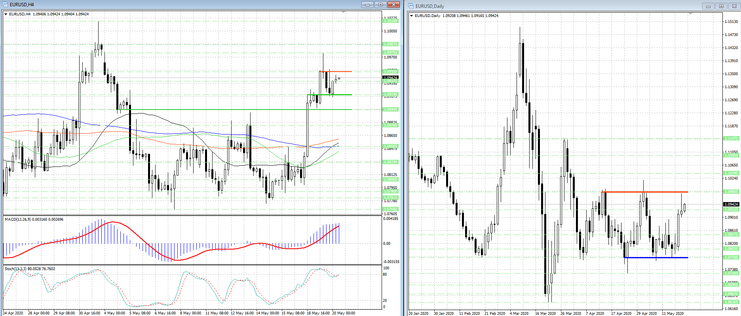The image size is (741, 316).
Task: Click the chart shift marker on H4 chart
Action: click(343, 13)
